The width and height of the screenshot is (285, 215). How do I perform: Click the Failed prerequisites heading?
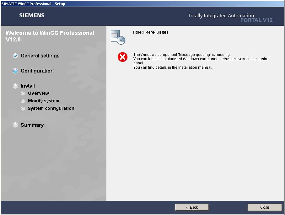(151, 32)
